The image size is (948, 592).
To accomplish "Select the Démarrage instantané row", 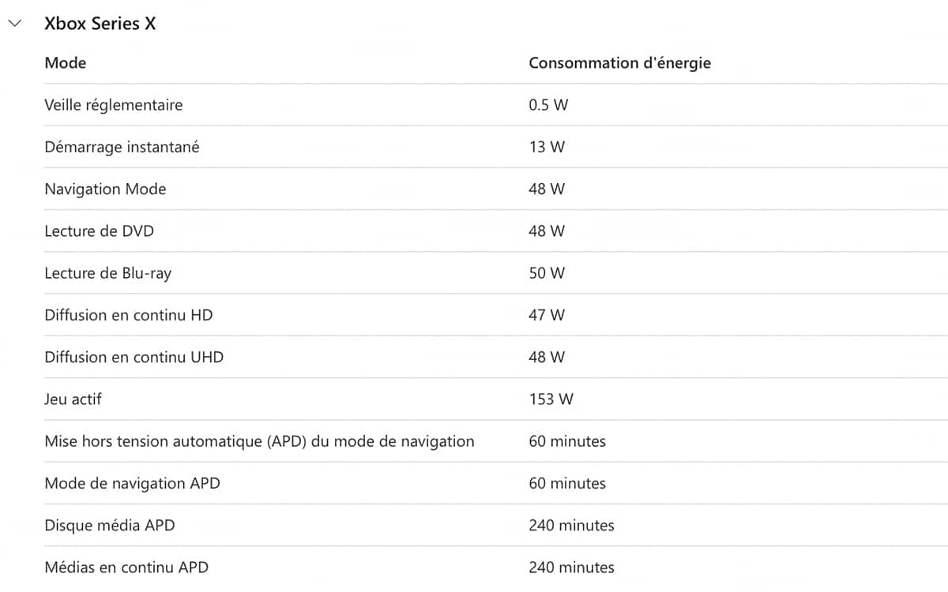I will 122,147.
